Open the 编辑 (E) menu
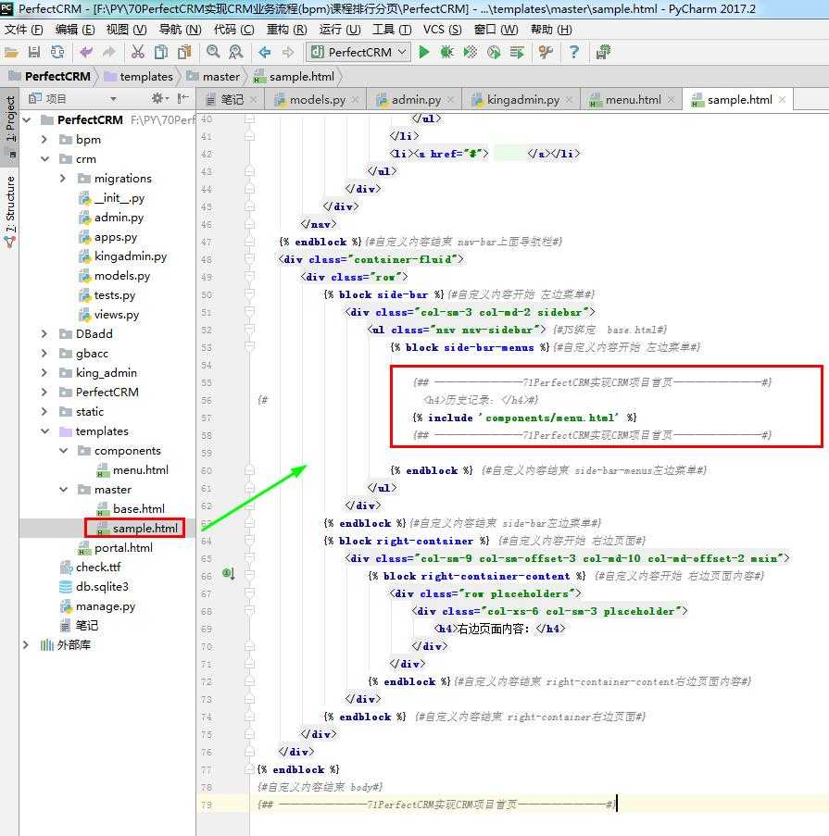 pyautogui.click(x=75, y=30)
